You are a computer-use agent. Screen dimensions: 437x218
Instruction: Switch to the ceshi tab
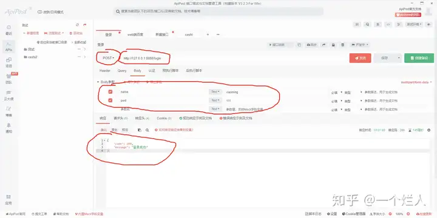tap(189, 35)
